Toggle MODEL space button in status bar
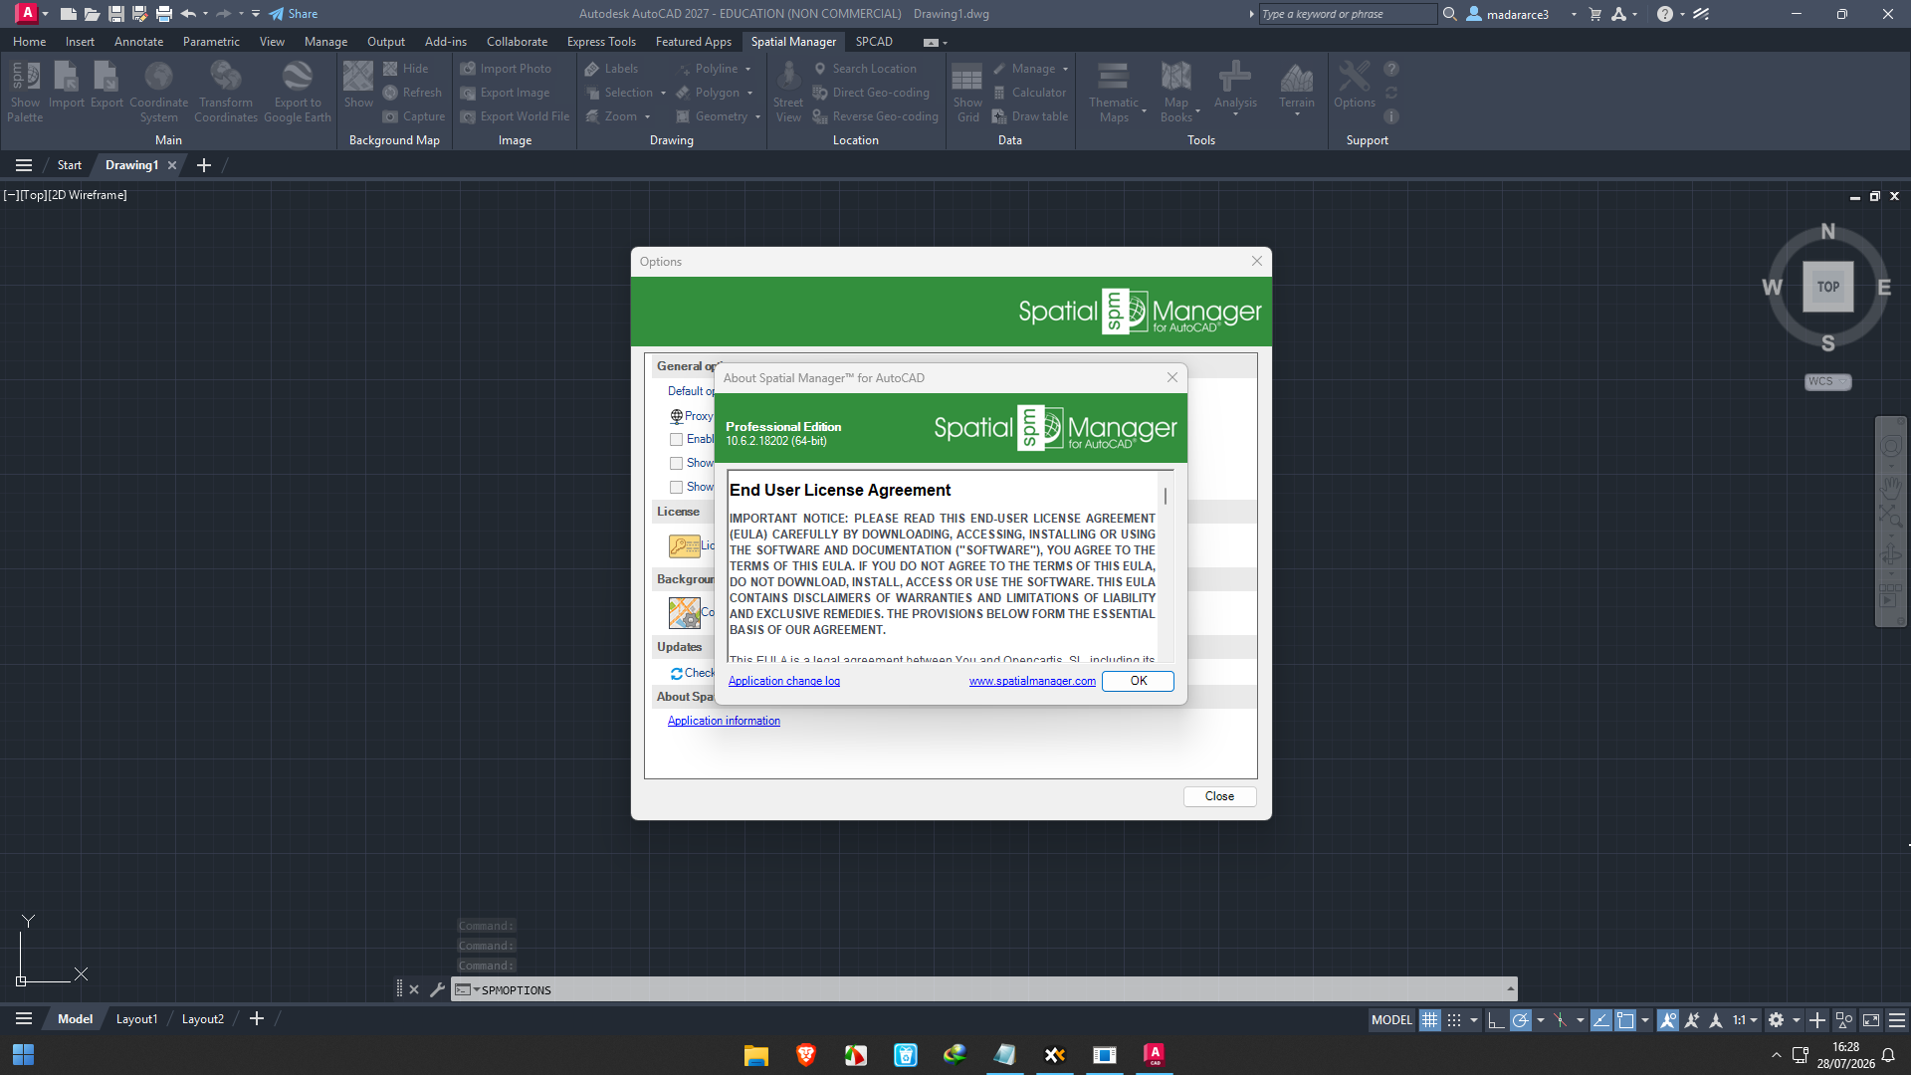The image size is (1911, 1075). [1391, 1019]
